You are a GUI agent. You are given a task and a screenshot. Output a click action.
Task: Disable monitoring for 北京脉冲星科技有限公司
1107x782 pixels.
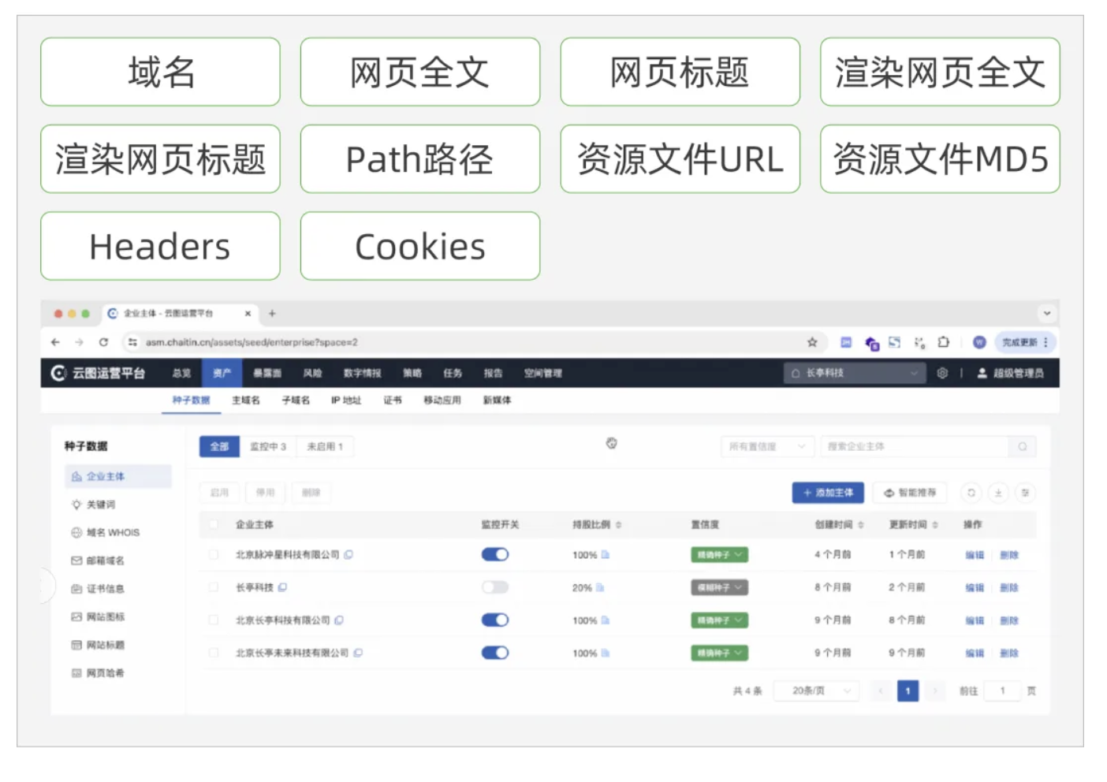point(494,554)
